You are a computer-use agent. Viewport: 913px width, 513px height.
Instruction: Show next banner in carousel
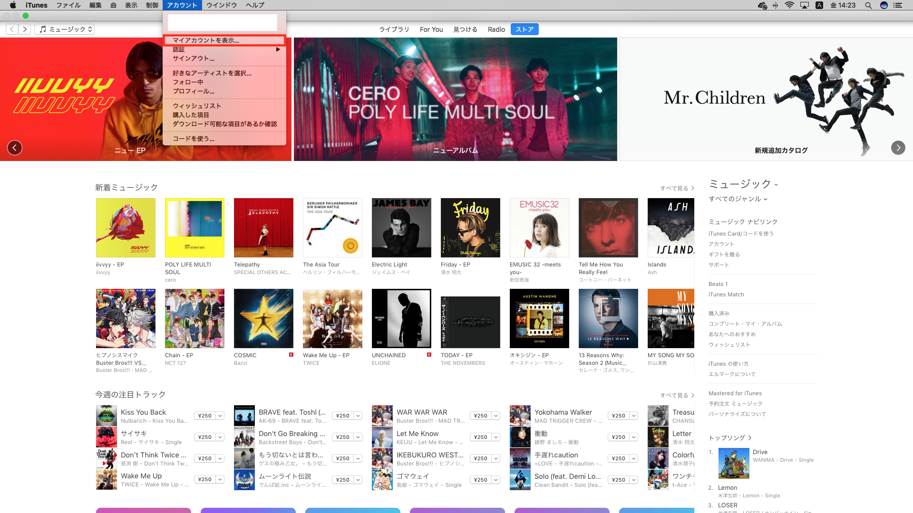coord(898,148)
